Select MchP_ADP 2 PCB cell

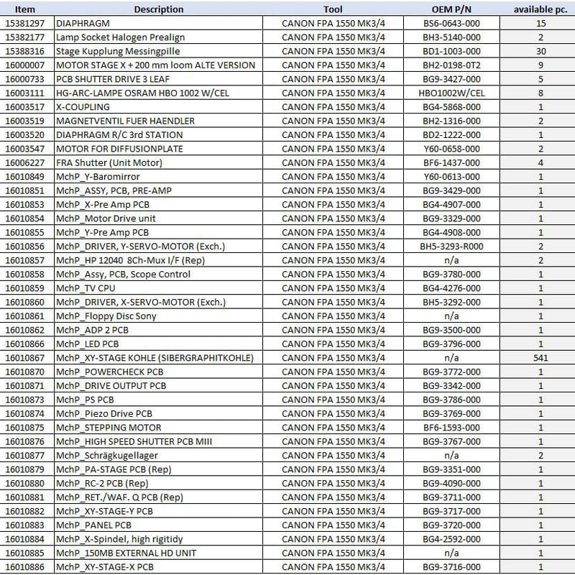158,330
